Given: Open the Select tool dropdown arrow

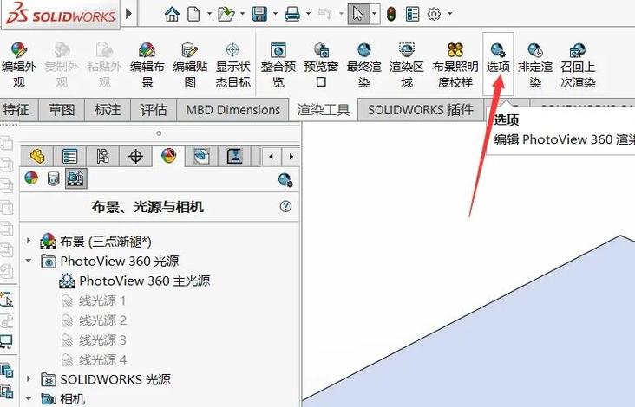Looking at the screenshot, I should [374, 14].
